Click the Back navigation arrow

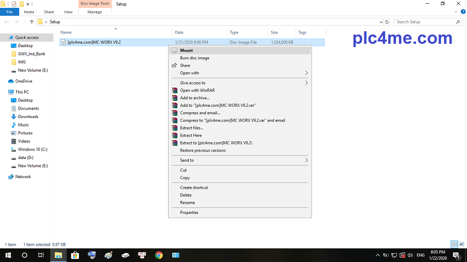7,22
